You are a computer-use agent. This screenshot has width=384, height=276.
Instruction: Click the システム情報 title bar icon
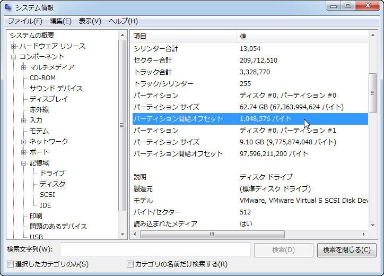click(8, 7)
